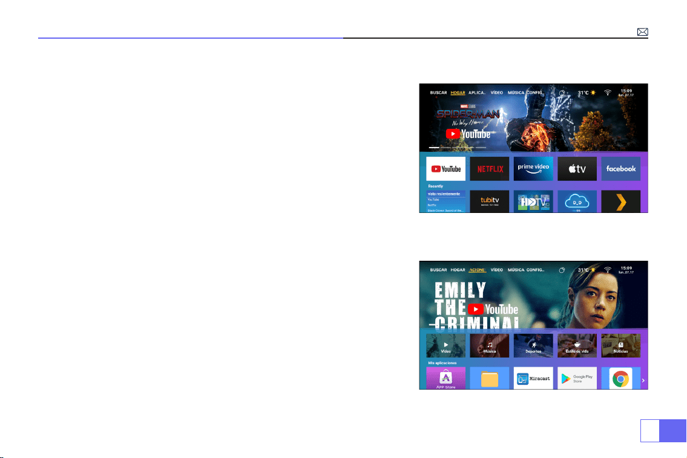Viewport: 687px width, 458px height.
Task: Select the BUSCAR tab on the Spider-Man screen
Action: coord(438,93)
